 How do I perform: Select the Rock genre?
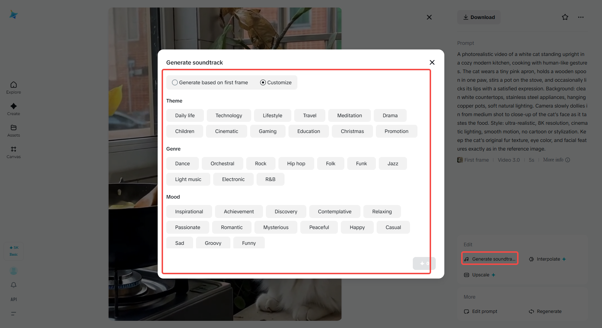point(261,163)
